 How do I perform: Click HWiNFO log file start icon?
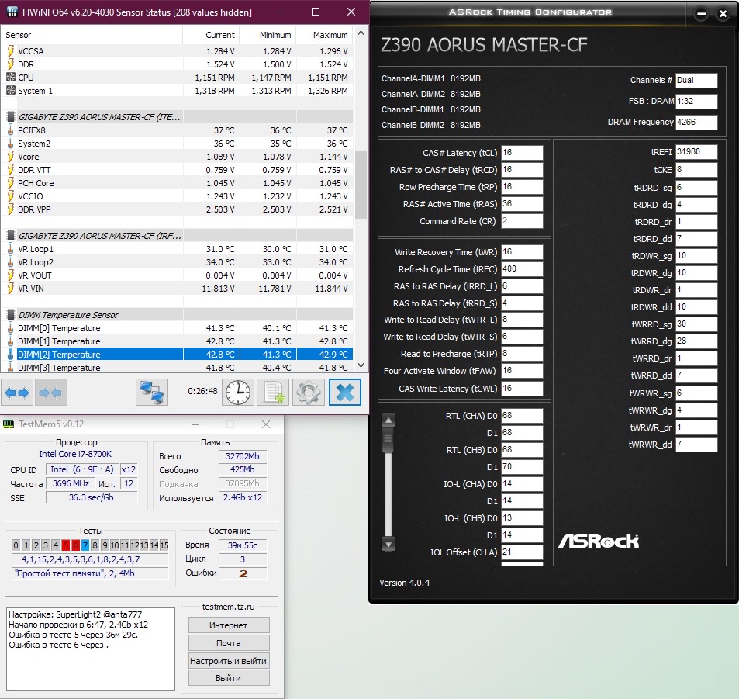tap(274, 392)
